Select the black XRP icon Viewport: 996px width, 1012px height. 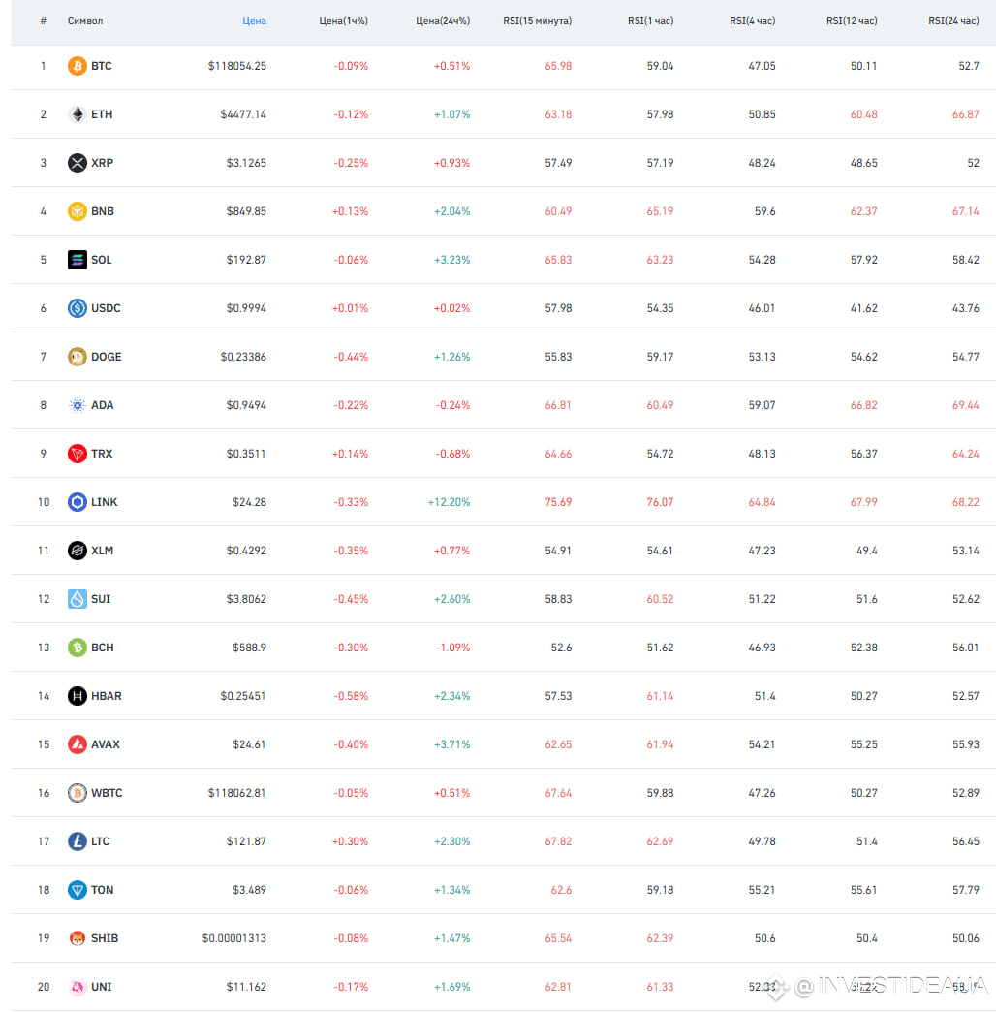77,163
